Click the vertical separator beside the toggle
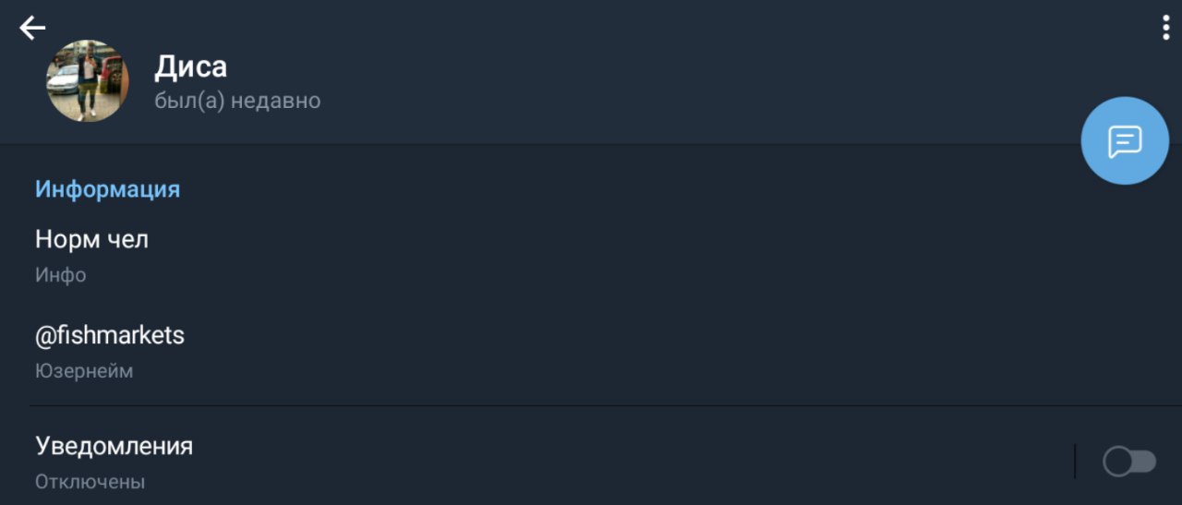 [x=1075, y=462]
